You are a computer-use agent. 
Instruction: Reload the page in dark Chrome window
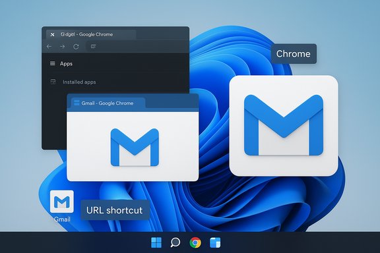[76, 47]
